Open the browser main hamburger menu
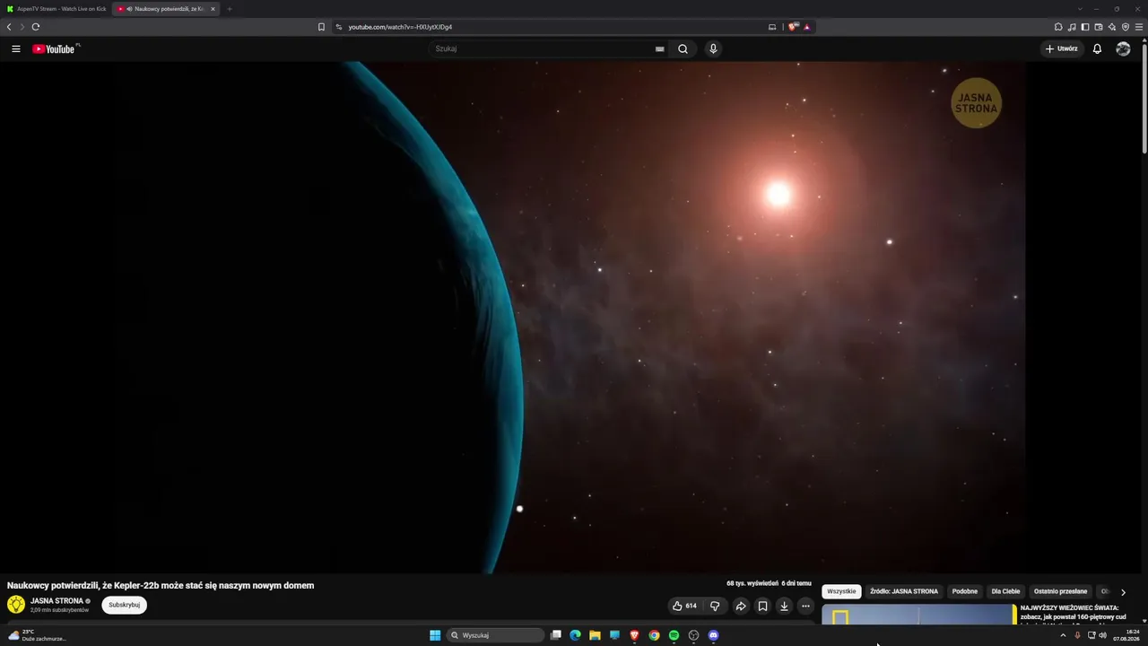This screenshot has height=646, width=1148. click(1139, 27)
